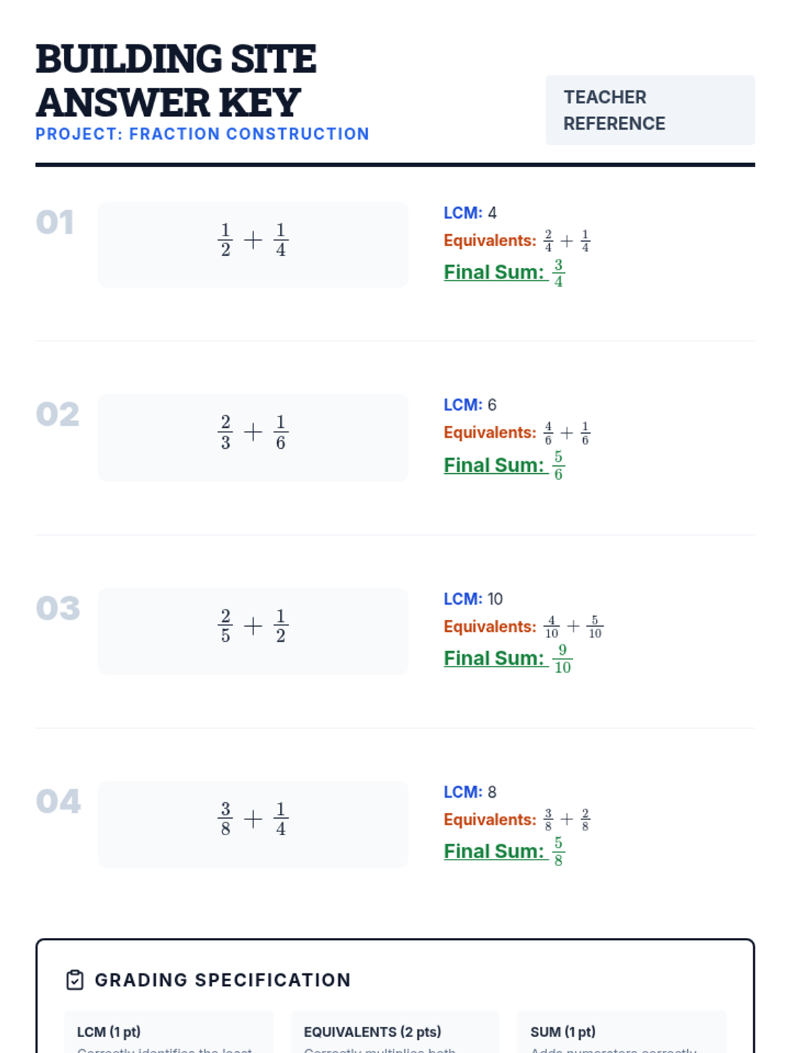Click the Final Sum 5/6 link
Image resolution: width=790 pixels, height=1053 pixels.
[504, 465]
